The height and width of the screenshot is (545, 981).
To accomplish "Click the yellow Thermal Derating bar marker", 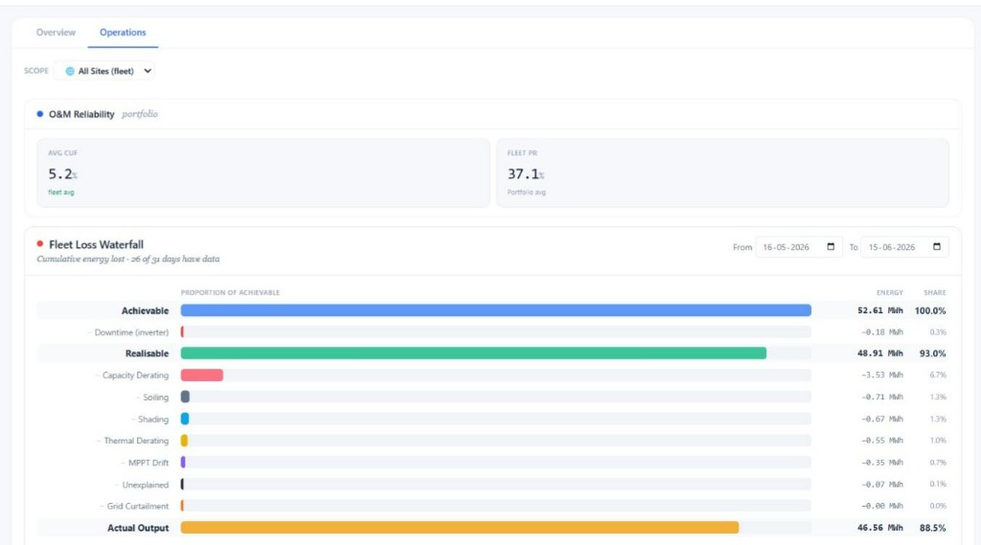I will (x=185, y=441).
